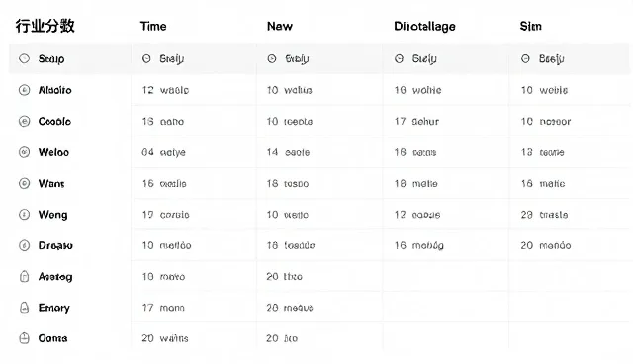
Task: Click the round icon next to Wans
Action: [24, 183]
